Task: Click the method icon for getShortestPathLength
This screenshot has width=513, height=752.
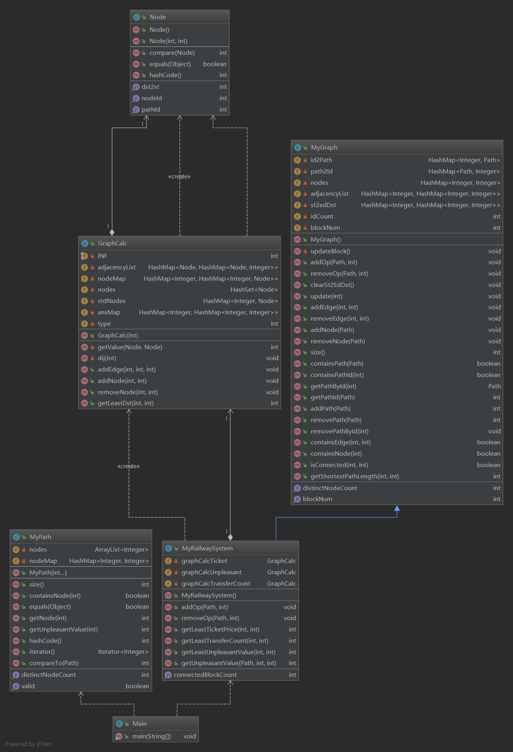Action: 297,476
